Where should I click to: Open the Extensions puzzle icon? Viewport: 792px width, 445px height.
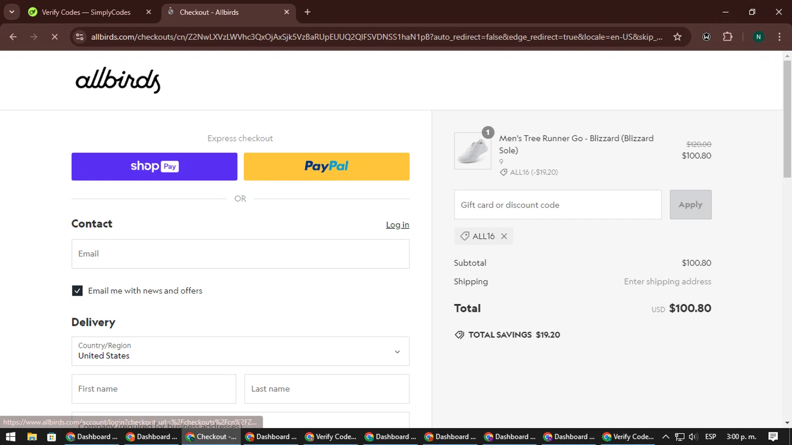click(x=728, y=37)
